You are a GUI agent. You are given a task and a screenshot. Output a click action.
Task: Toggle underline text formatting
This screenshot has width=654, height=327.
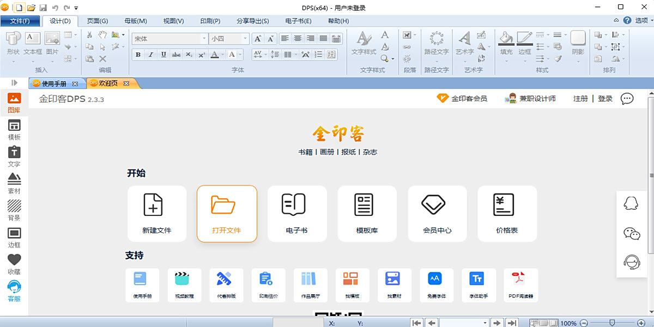tap(163, 55)
